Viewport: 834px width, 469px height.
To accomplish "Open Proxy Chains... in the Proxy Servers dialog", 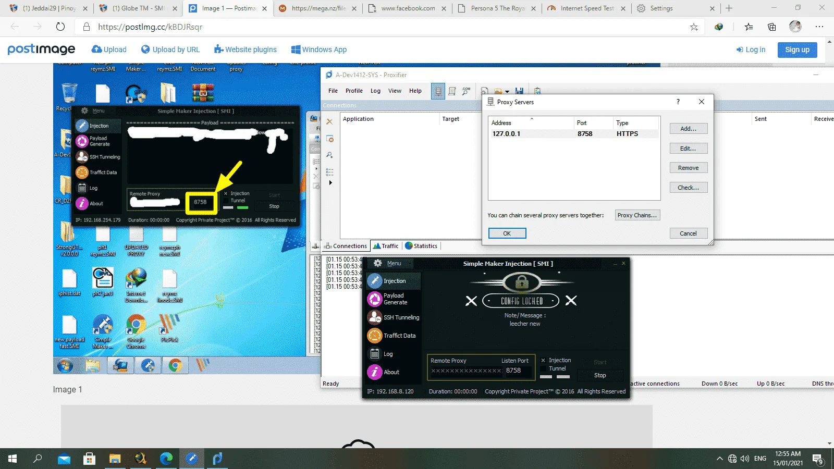I will (637, 215).
